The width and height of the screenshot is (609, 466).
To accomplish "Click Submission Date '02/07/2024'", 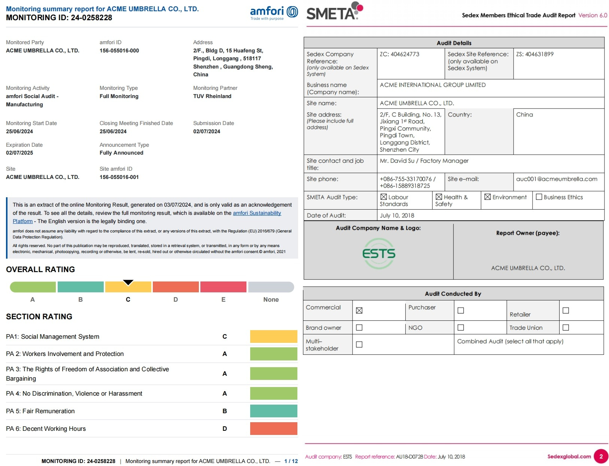I will [207, 131].
